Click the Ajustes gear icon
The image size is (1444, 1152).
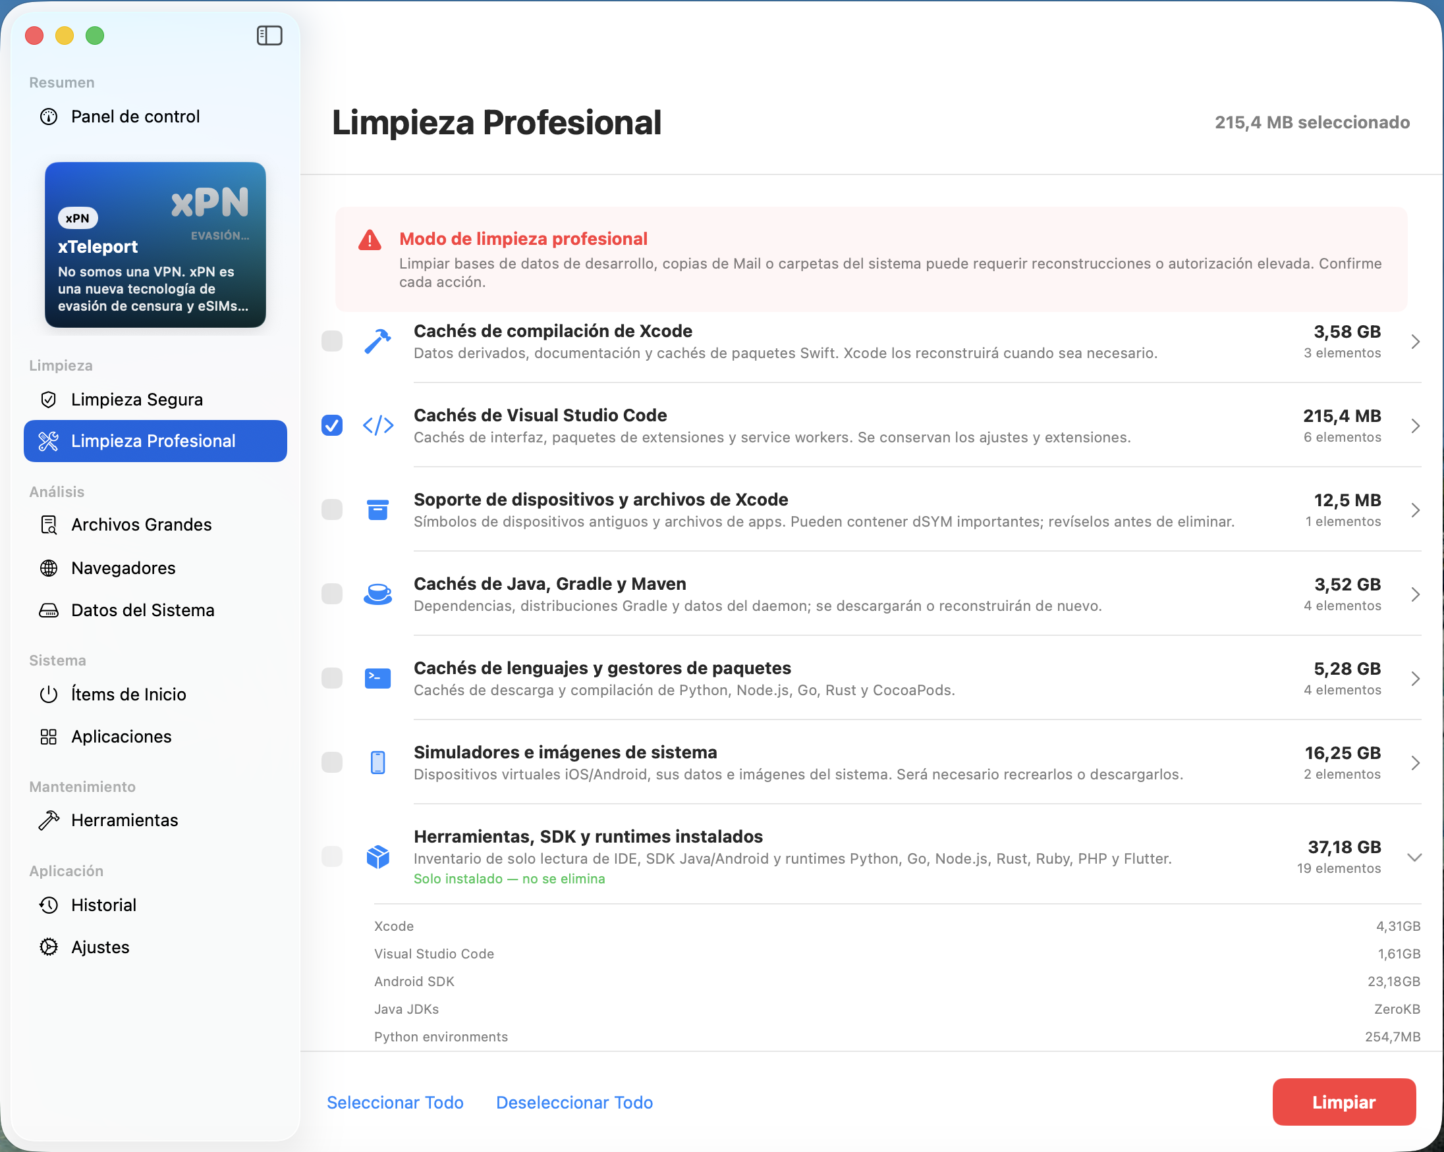49,947
